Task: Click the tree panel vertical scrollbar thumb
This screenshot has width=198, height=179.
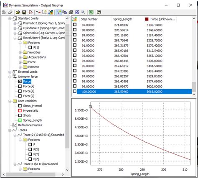Action: (x=67, y=86)
